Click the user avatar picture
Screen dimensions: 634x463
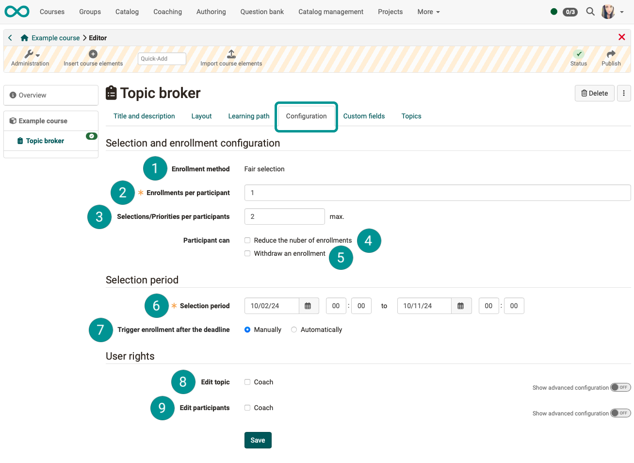608,12
